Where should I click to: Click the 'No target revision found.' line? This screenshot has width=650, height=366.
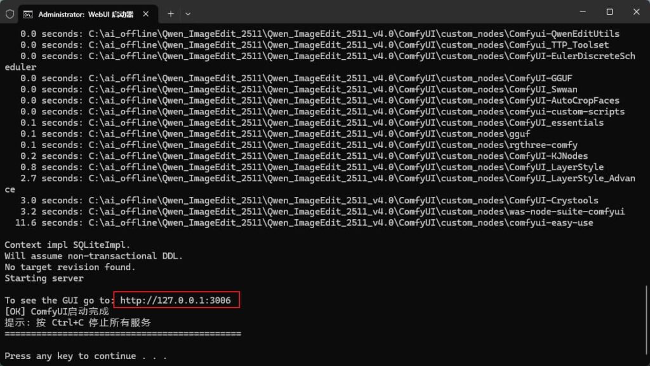70,267
